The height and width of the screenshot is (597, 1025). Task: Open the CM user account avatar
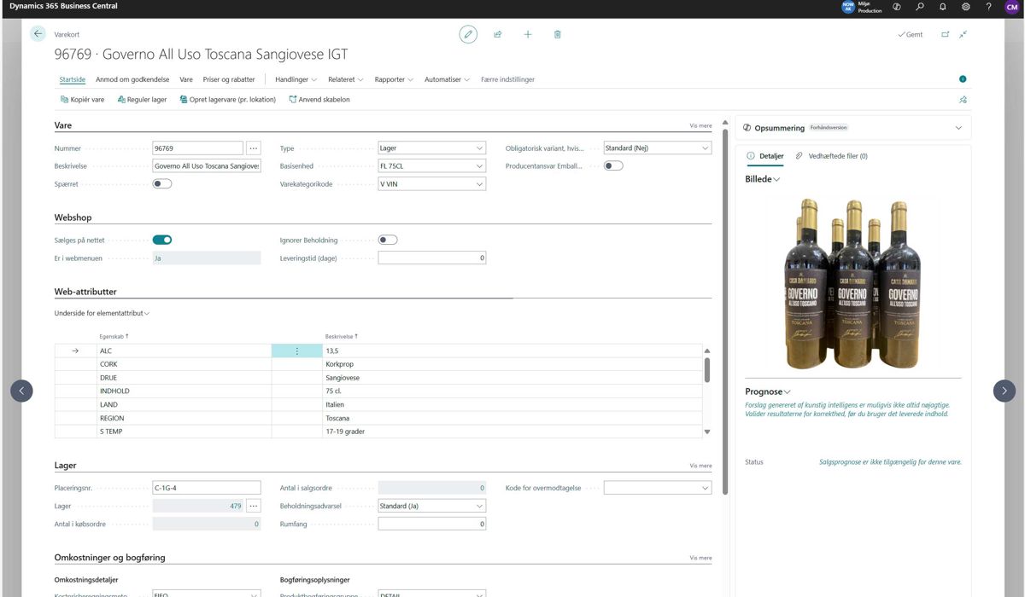[x=1012, y=7]
